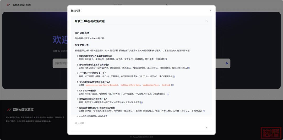Open citation [1] after text/xml

point(172,85)
